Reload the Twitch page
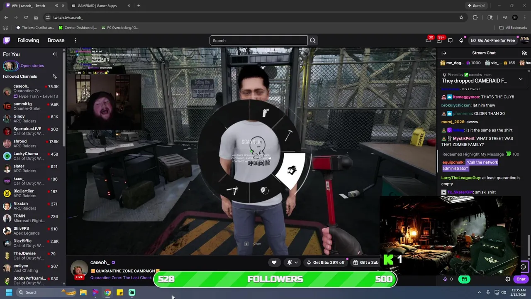The height and width of the screenshot is (299, 531). pos(26,17)
